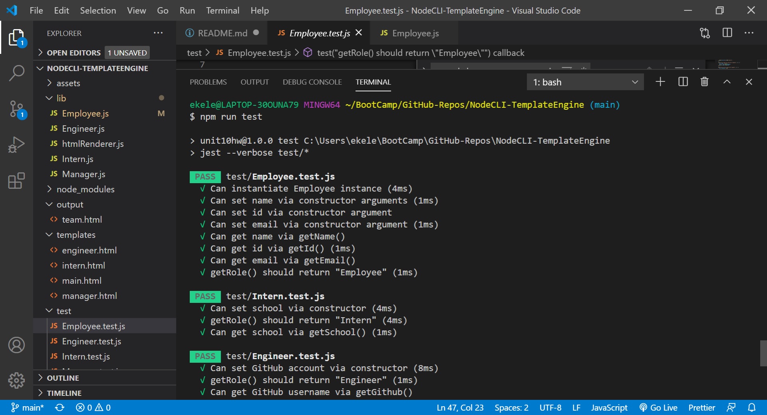Image resolution: width=767 pixels, height=415 pixels.
Task: Open Manager.js file in explorer
Action: pyautogui.click(x=105, y=174)
